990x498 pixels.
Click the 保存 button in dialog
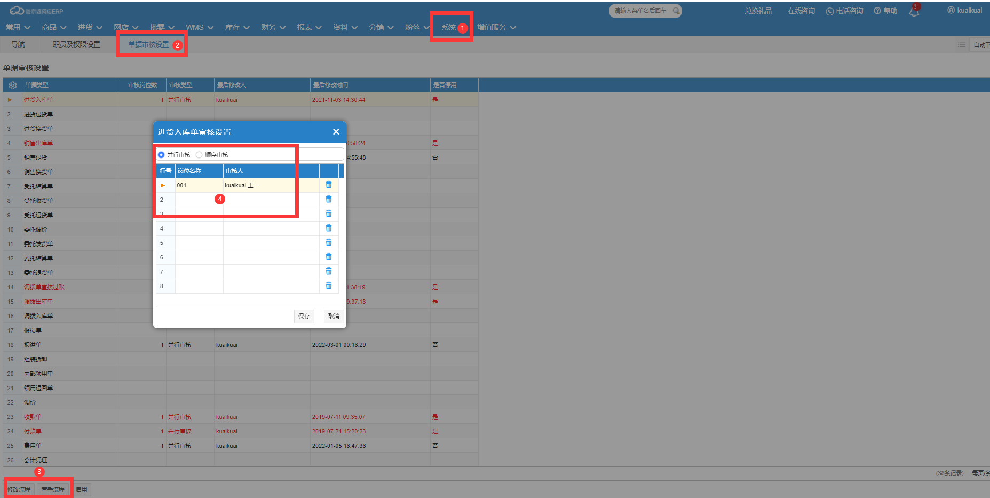304,316
